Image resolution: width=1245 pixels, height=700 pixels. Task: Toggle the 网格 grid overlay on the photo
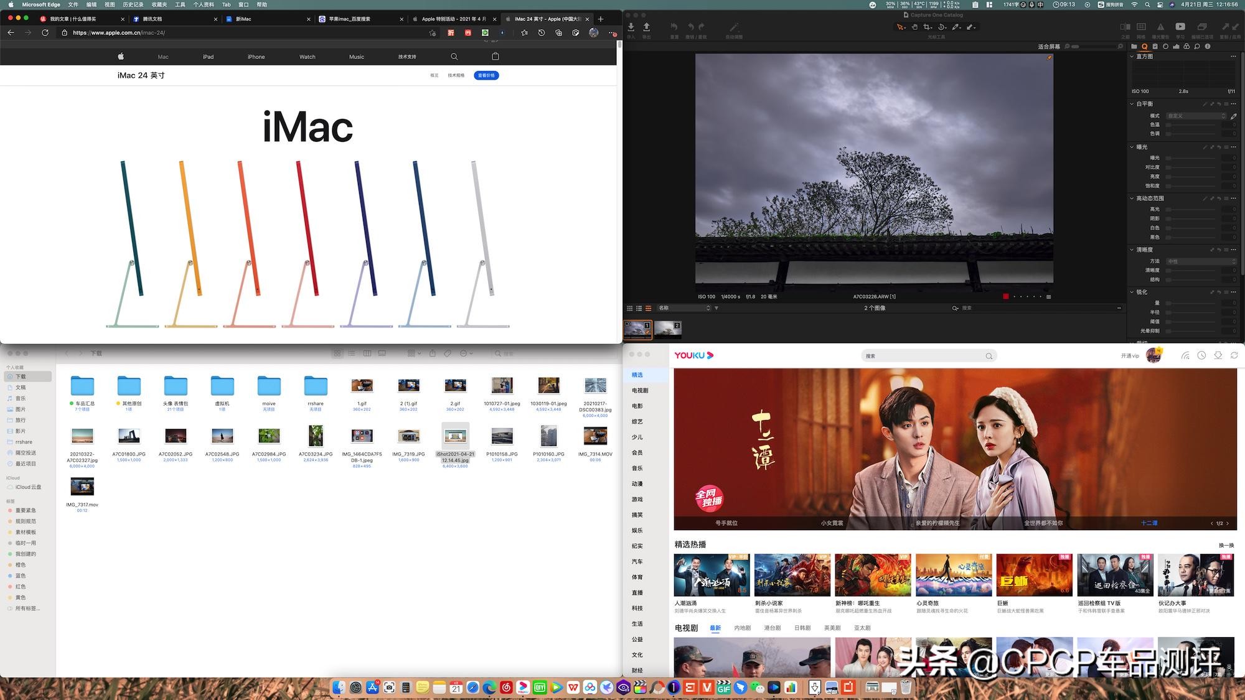coord(1141,27)
